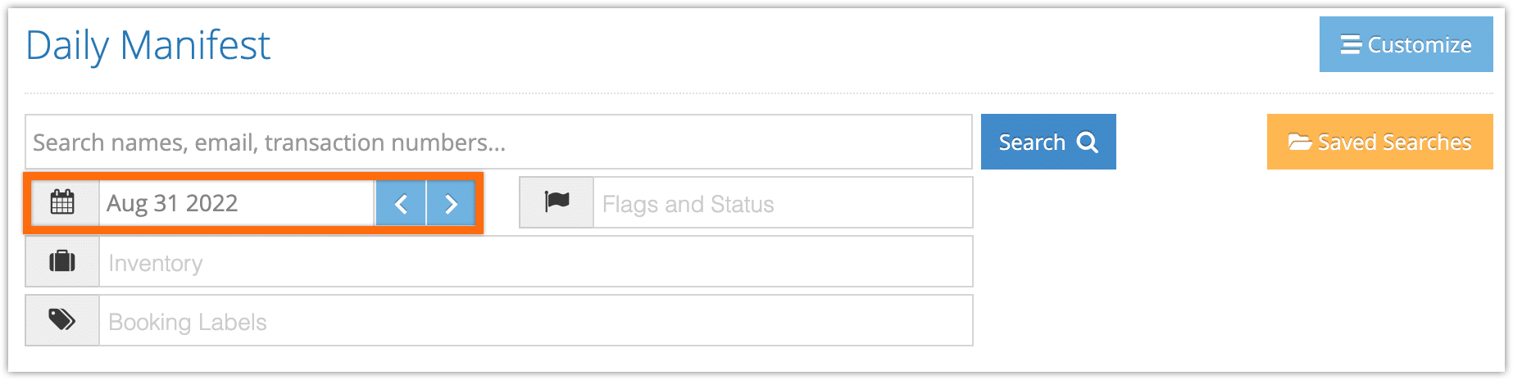Click the tags icon for booking labels

[x=62, y=319]
